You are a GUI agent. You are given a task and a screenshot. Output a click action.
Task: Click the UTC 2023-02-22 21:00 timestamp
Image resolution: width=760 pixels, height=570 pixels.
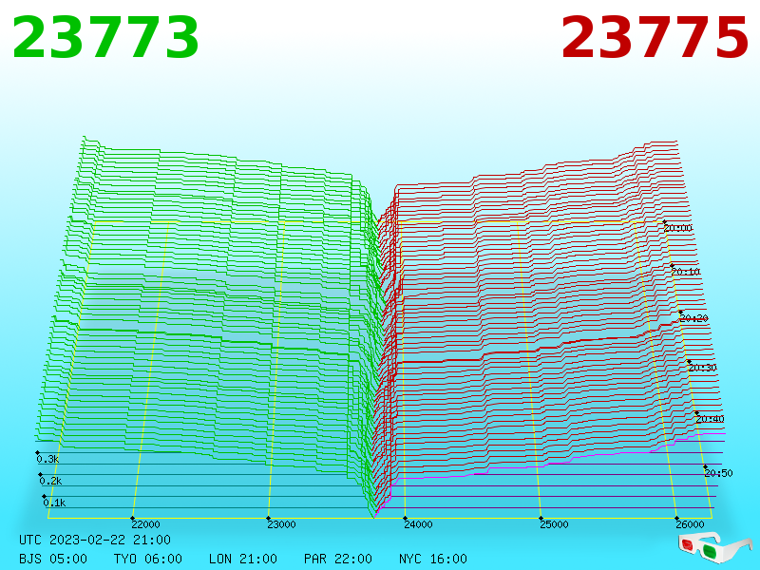[x=95, y=540]
